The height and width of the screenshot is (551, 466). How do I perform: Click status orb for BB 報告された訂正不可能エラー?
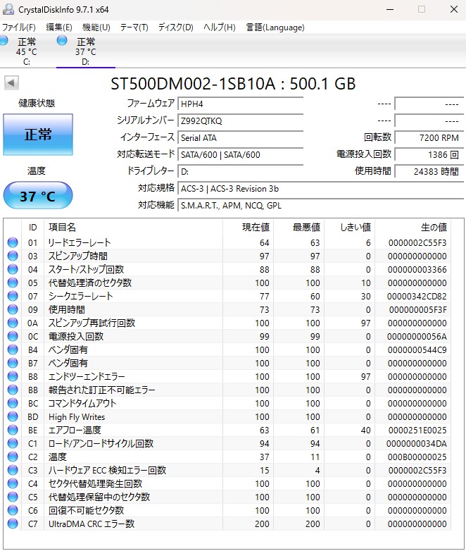13,390
